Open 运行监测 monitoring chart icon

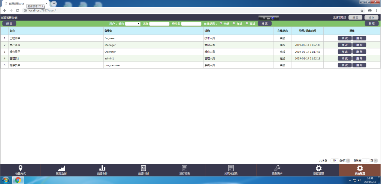coord(61,168)
